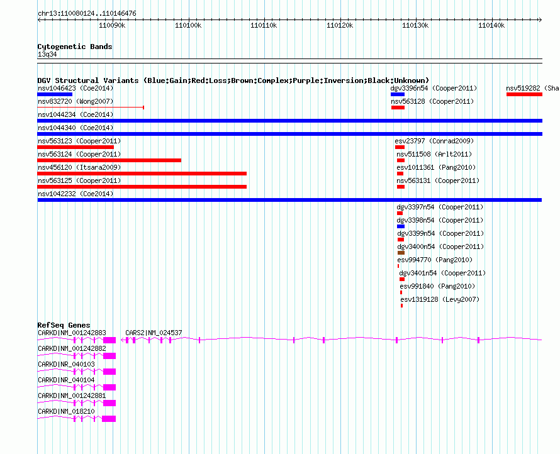Click the CARKD|NR_040103 gene label

pyautogui.click(x=67, y=364)
